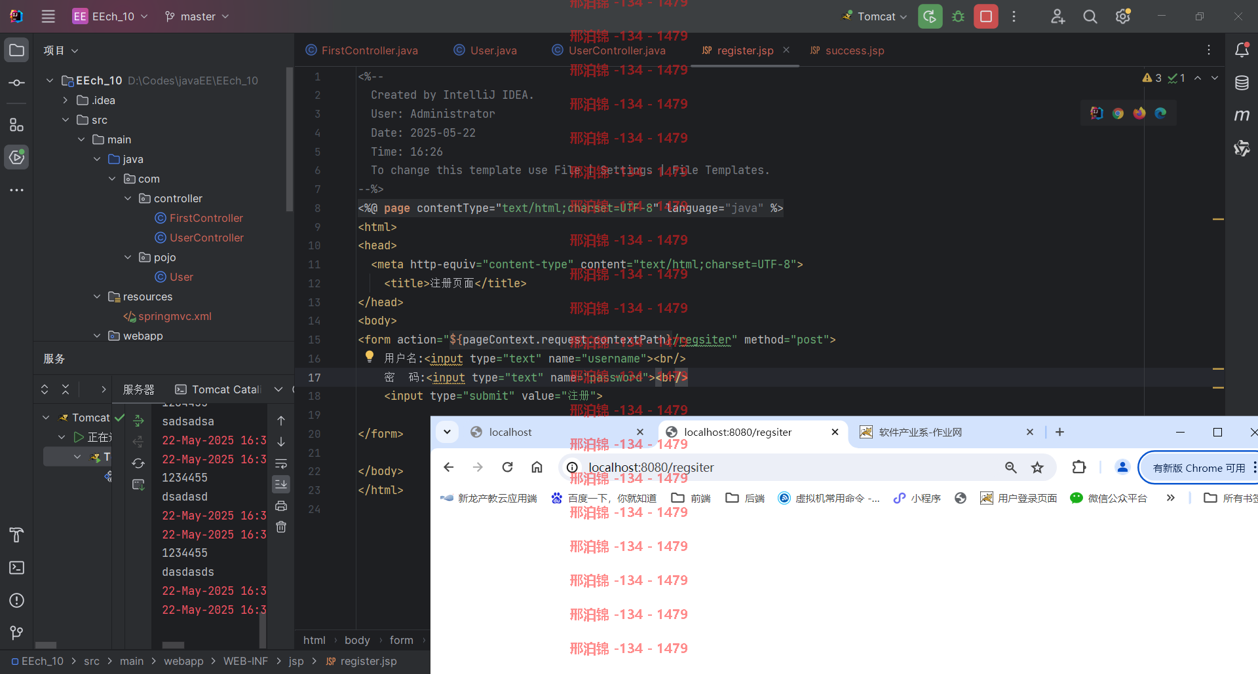Screen dimensions: 1258x674
Task: Close the register.jsp editor tab
Action: tap(786, 50)
